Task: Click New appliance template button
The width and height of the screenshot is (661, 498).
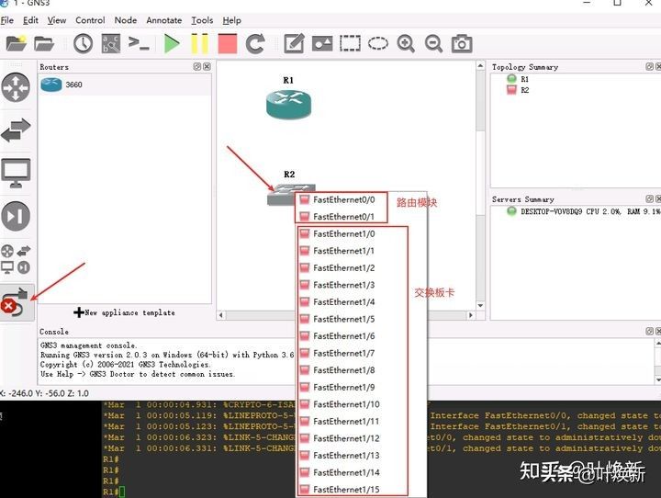Action: tap(124, 312)
